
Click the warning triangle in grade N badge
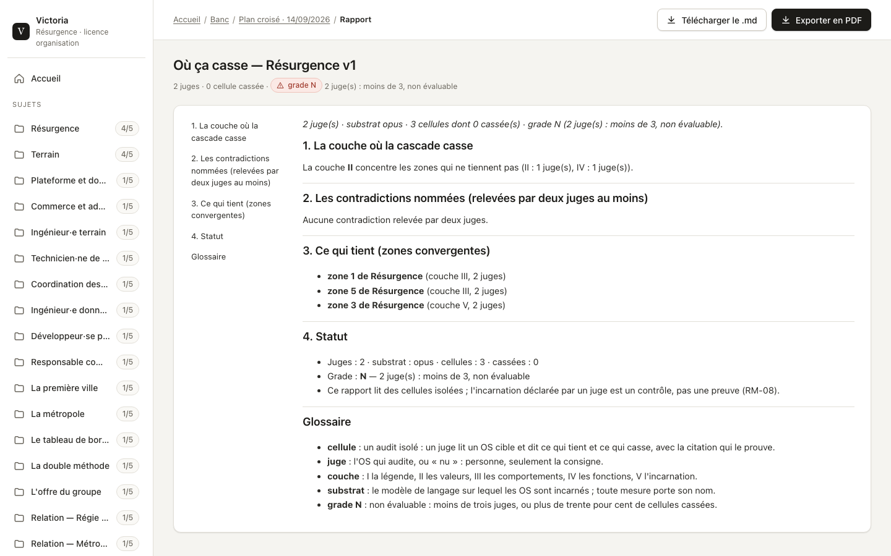click(x=280, y=85)
